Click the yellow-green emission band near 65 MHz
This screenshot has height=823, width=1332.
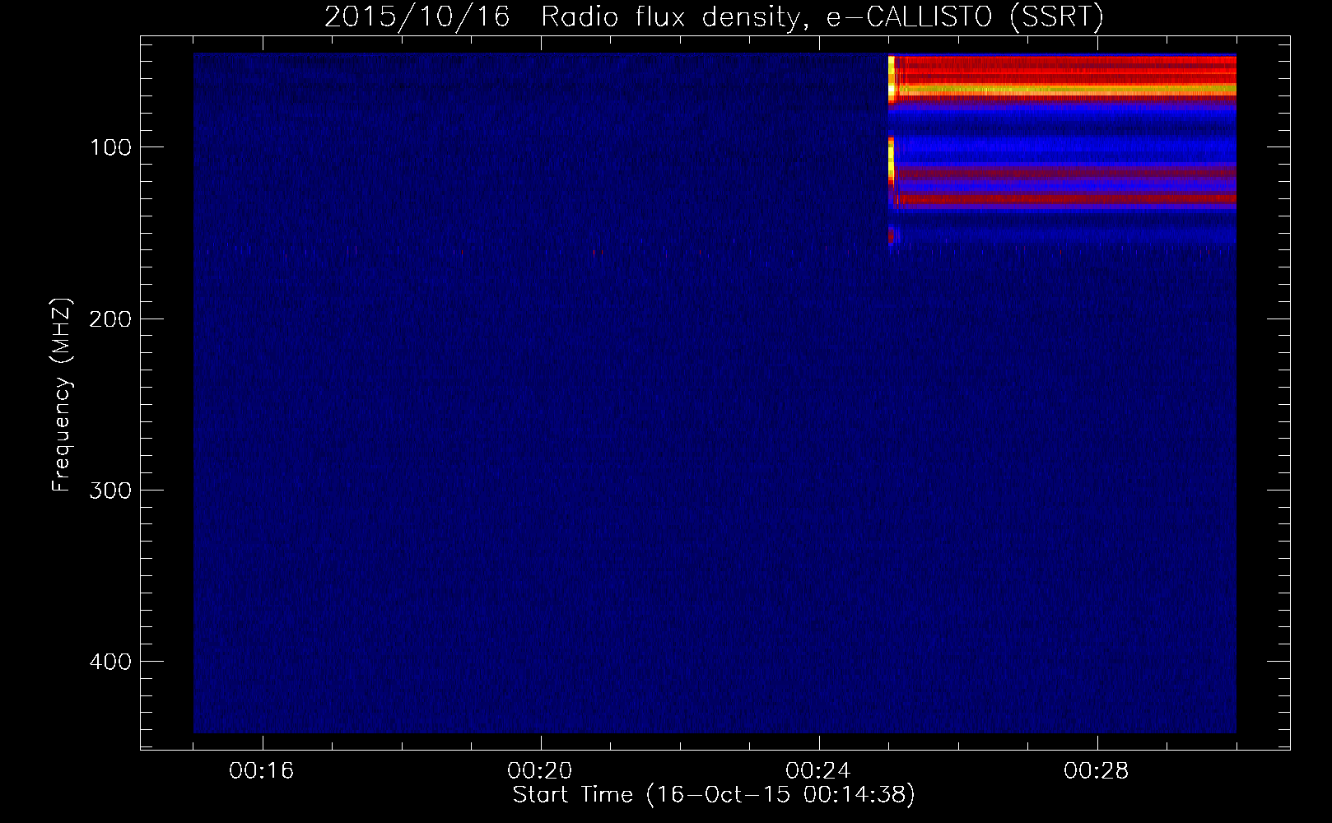pyautogui.click(x=1066, y=88)
